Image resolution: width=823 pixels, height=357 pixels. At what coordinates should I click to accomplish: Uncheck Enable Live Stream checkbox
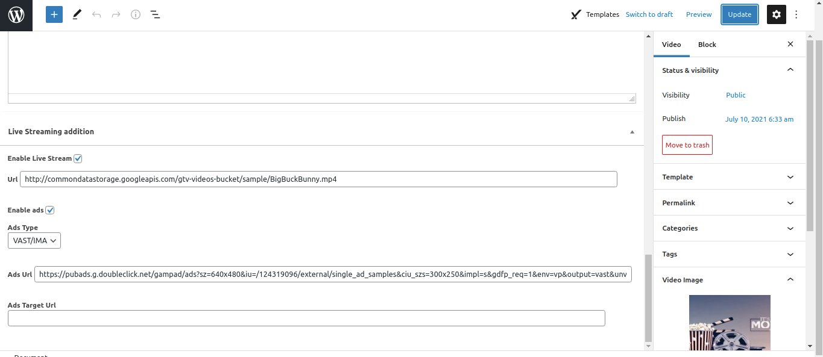coord(78,159)
